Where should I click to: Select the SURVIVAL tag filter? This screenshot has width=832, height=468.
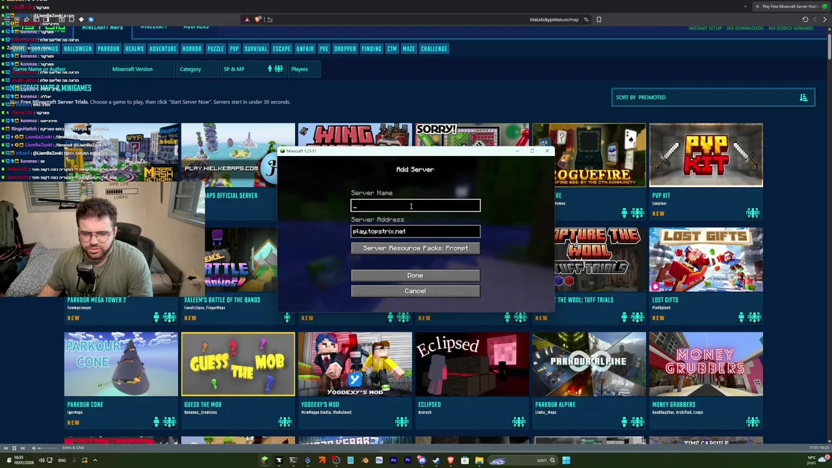pos(255,49)
